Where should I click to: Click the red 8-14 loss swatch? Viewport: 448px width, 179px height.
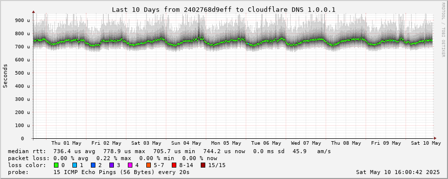[x=174, y=165]
